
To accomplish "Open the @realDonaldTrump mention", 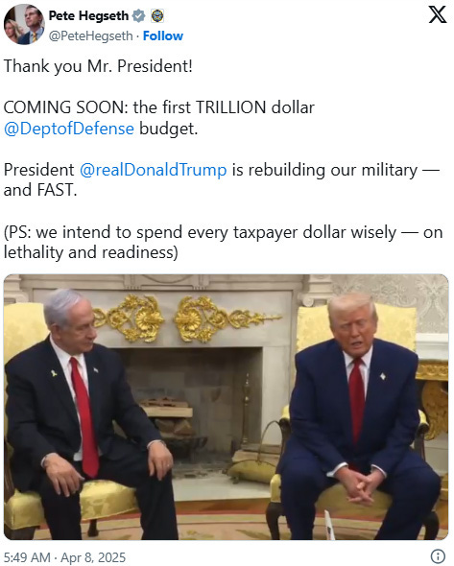I will [x=154, y=170].
